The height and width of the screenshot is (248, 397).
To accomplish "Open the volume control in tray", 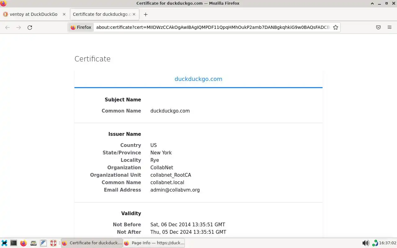I will pos(366,243).
